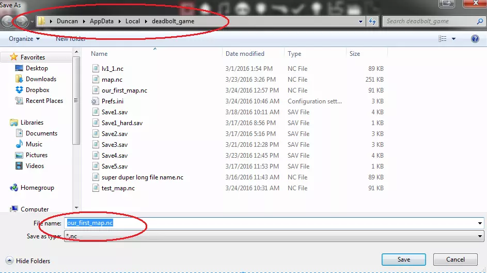Expand the arrow after AppData in path

120,21
